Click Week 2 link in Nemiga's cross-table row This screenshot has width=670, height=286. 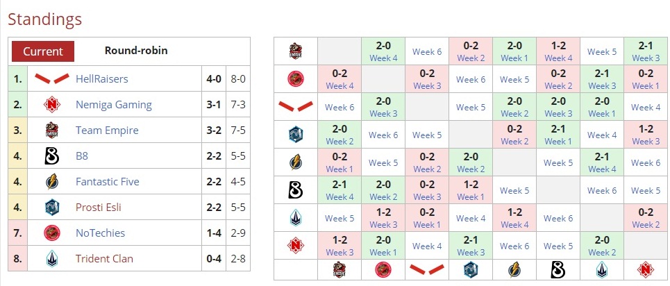601,252
